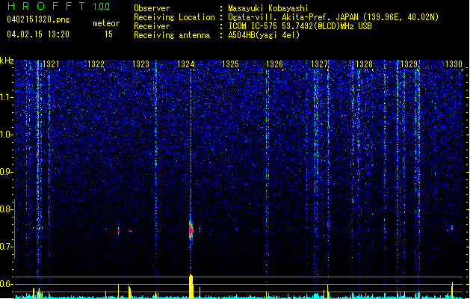Click the 1324 time marker
470x299 pixels.
[x=185, y=64]
